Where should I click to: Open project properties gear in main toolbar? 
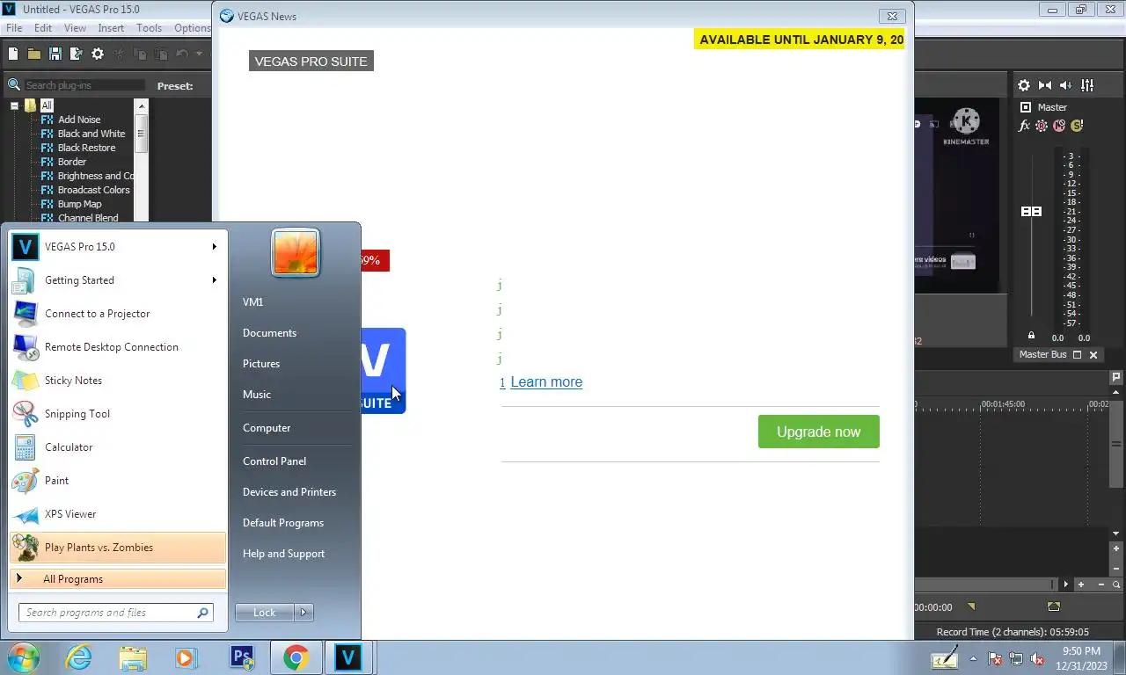click(x=98, y=54)
